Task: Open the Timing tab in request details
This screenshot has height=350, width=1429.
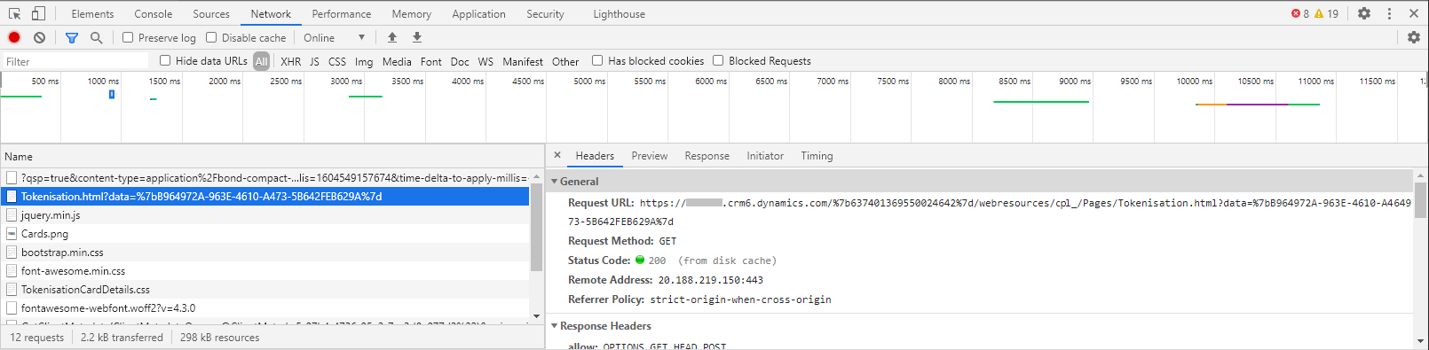Action: [x=817, y=156]
